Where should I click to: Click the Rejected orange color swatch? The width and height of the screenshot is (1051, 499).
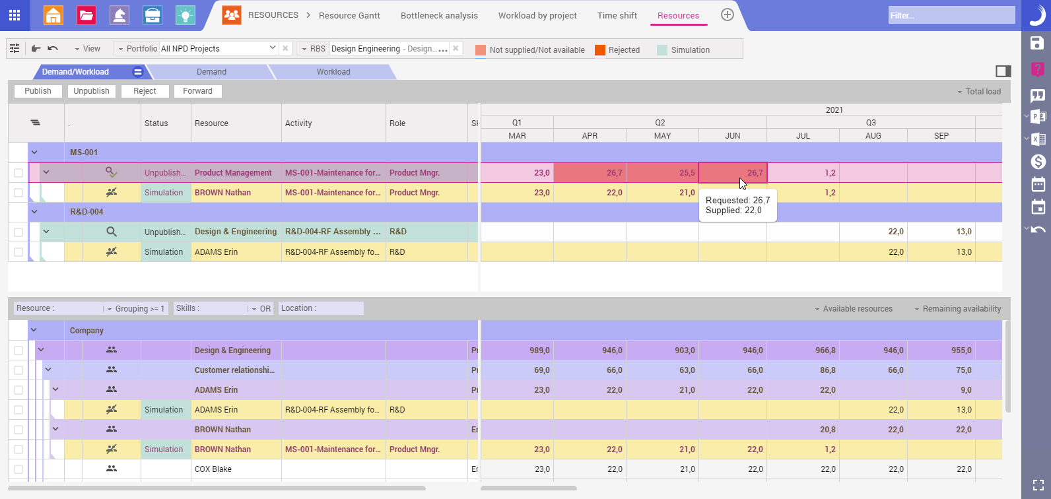(x=600, y=50)
